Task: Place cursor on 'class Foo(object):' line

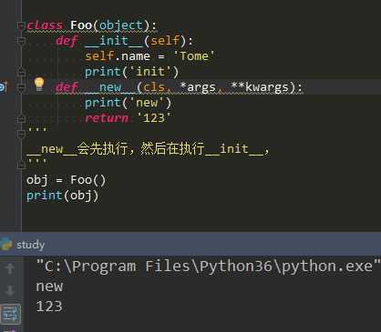Action: (x=91, y=25)
